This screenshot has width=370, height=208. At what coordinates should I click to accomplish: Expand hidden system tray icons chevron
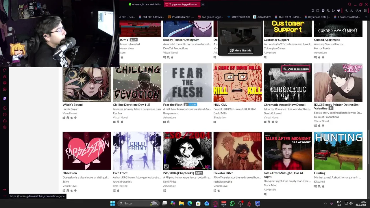325,203
